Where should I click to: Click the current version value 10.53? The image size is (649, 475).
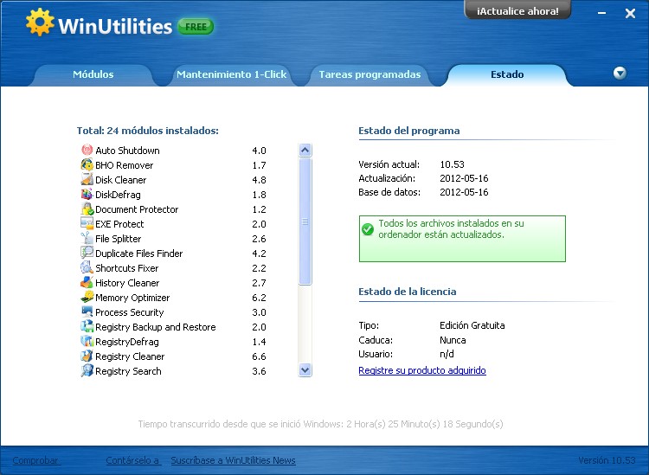click(452, 164)
